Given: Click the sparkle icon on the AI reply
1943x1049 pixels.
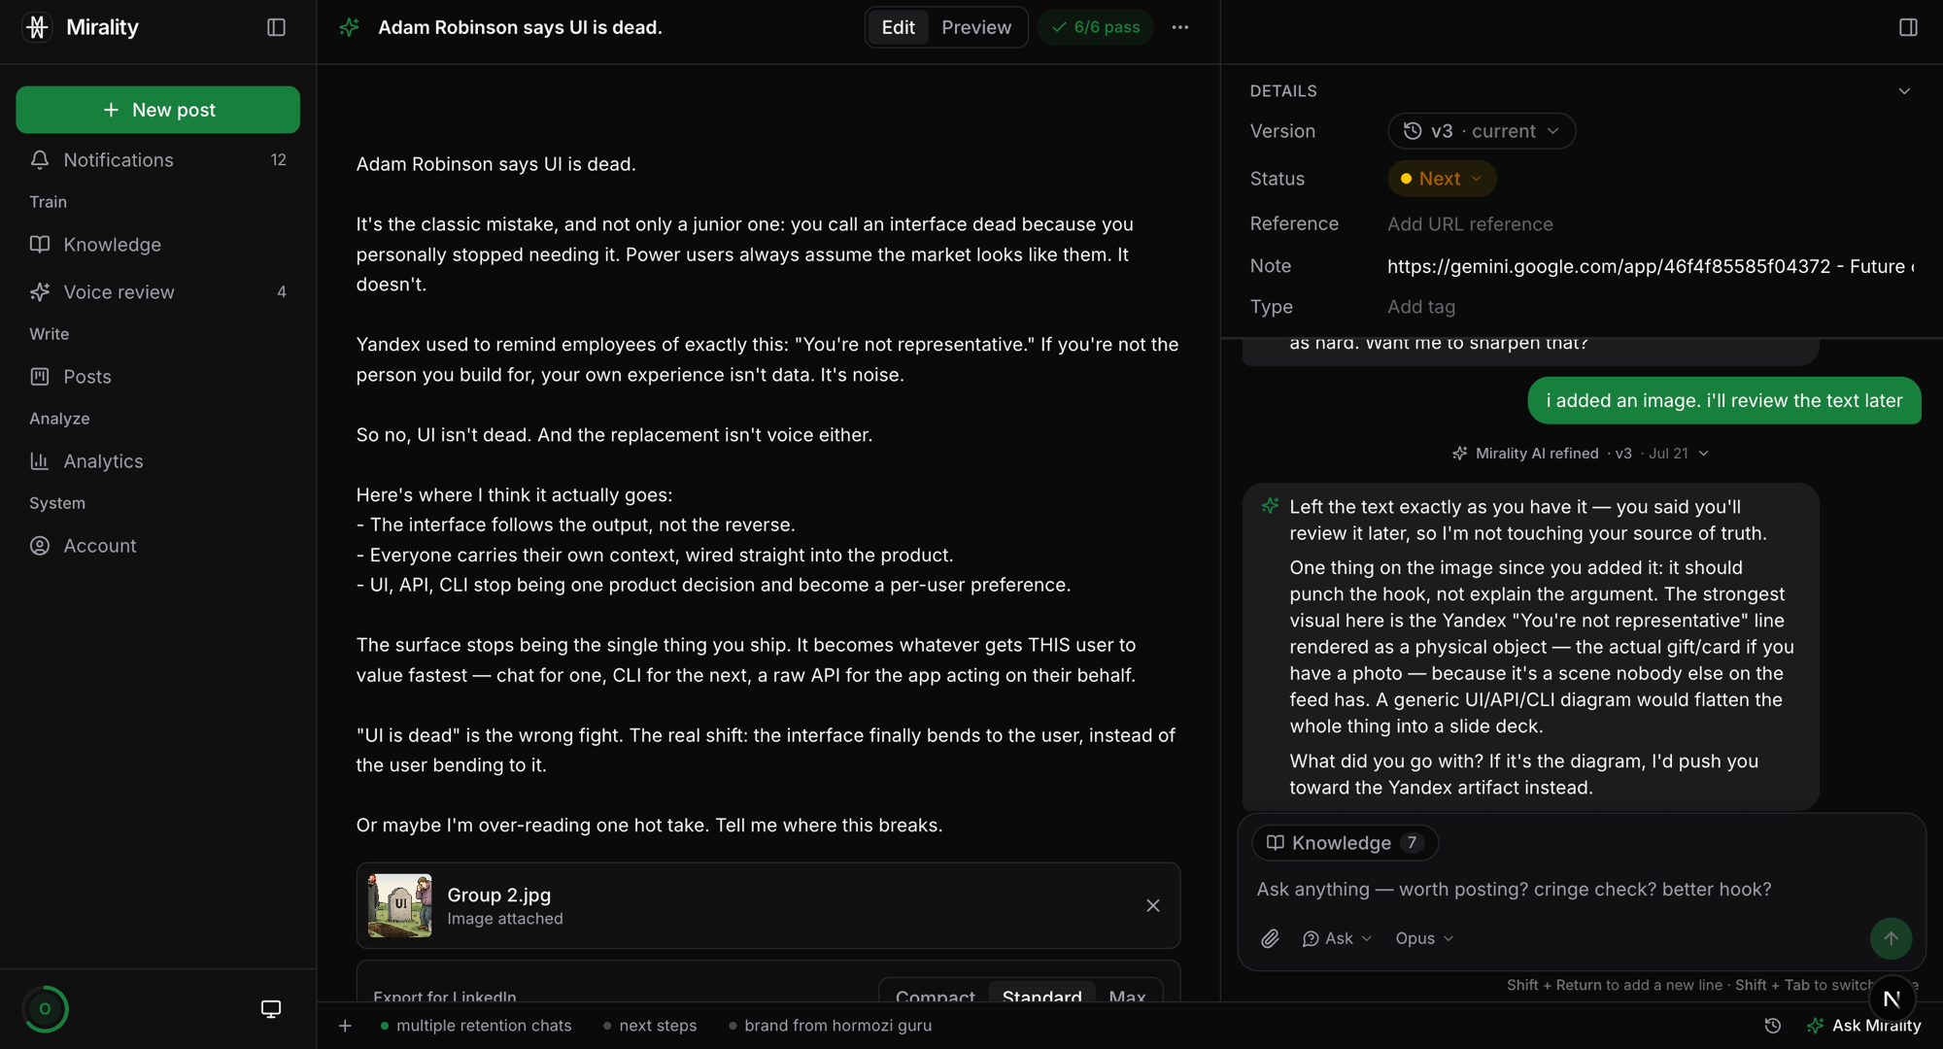Looking at the screenshot, I should pyautogui.click(x=1270, y=506).
